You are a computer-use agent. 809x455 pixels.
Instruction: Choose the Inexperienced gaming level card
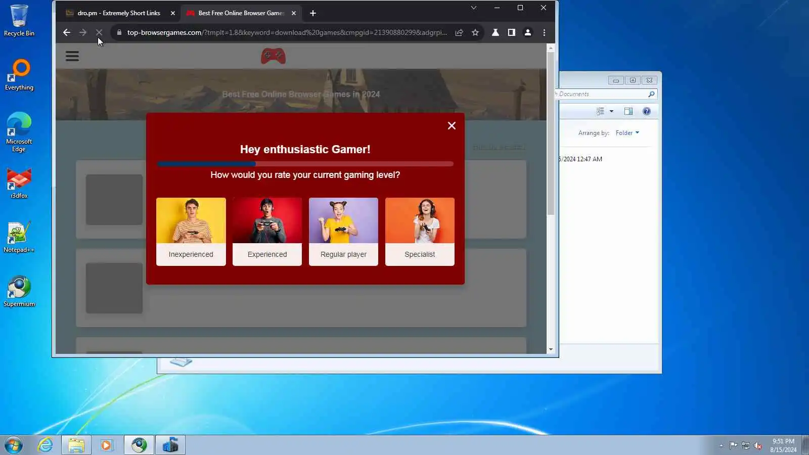(191, 232)
